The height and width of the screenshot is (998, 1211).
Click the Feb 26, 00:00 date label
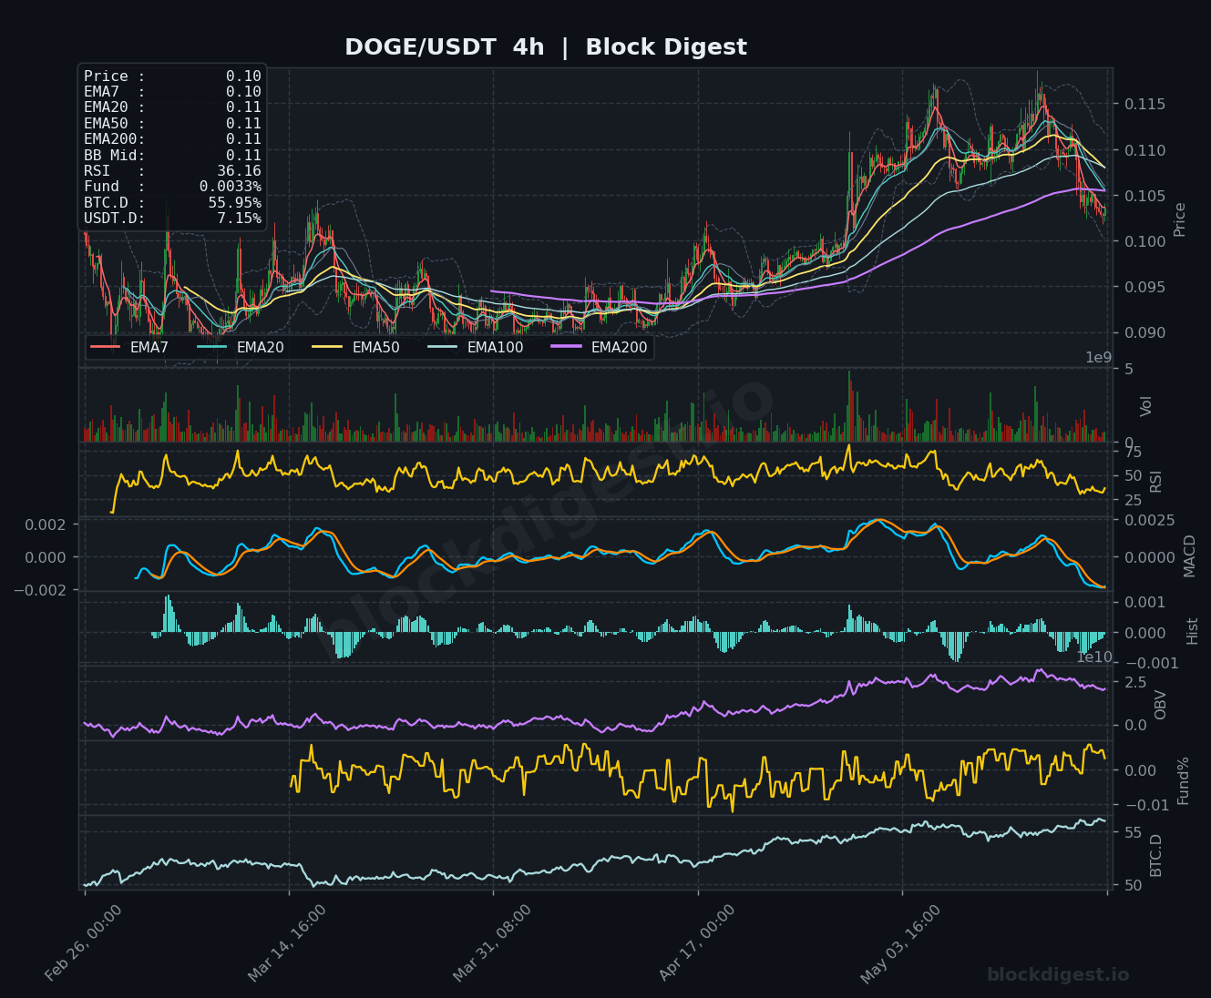click(x=84, y=943)
